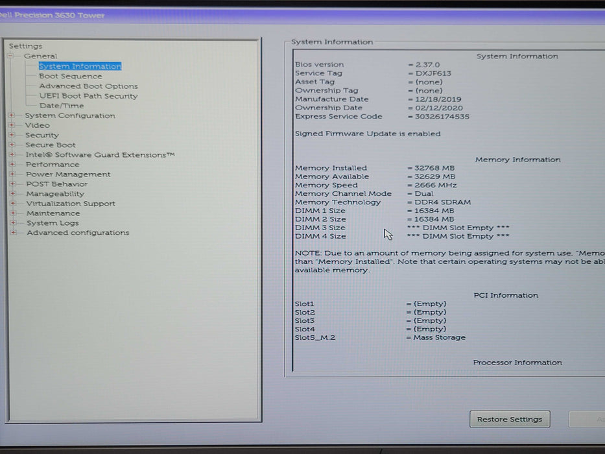The image size is (605, 454).
Task: Select the General category label
Action: point(40,56)
